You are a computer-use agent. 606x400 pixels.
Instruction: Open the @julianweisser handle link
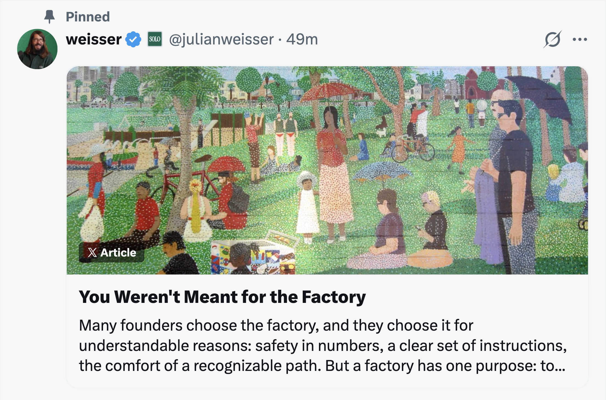221,39
